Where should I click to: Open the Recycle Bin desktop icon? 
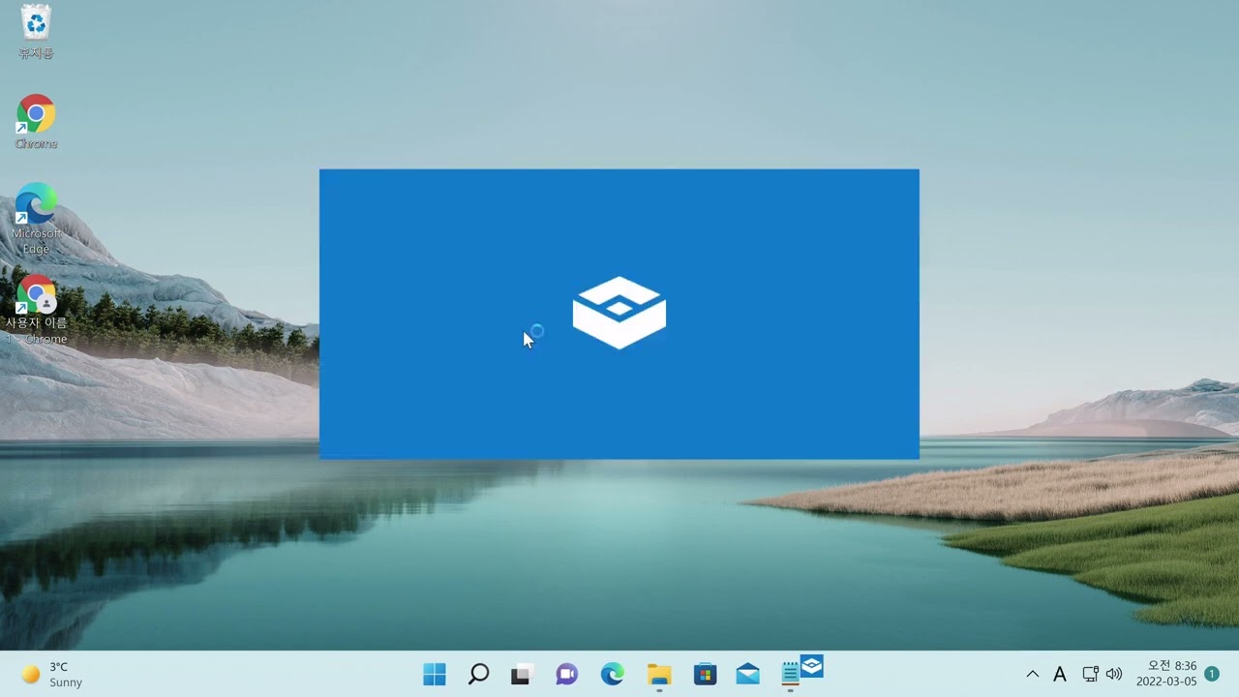tap(36, 31)
